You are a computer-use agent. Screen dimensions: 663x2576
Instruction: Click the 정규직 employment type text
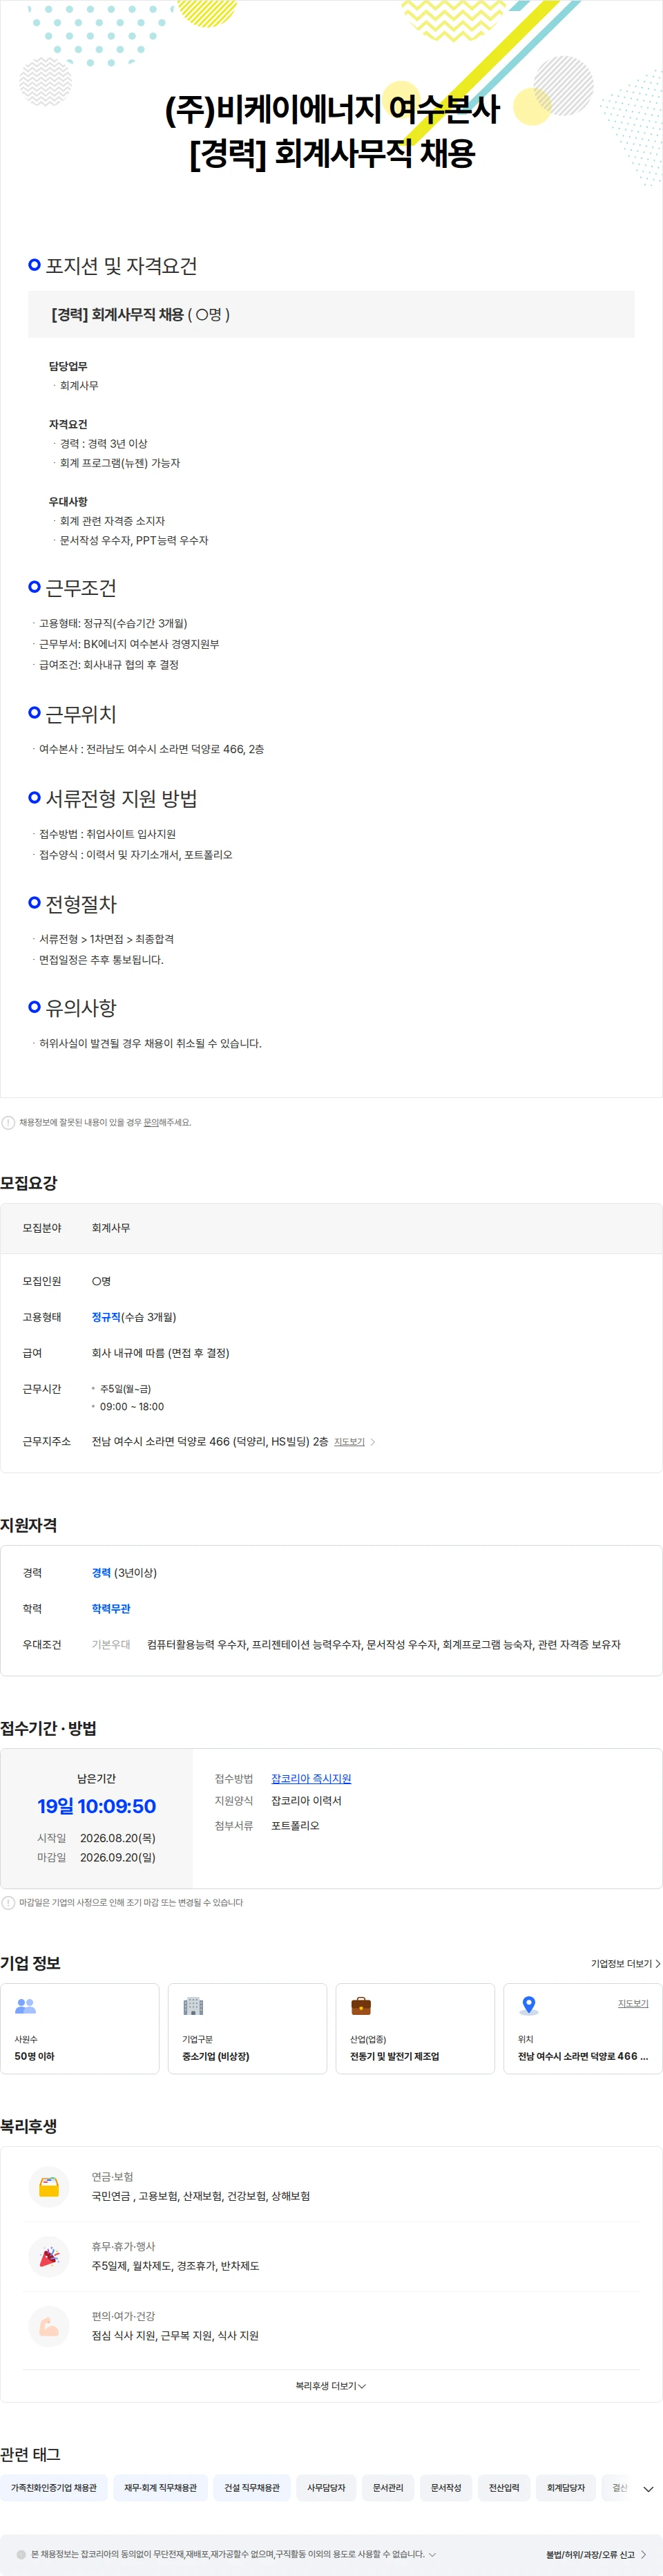pyautogui.click(x=106, y=1317)
